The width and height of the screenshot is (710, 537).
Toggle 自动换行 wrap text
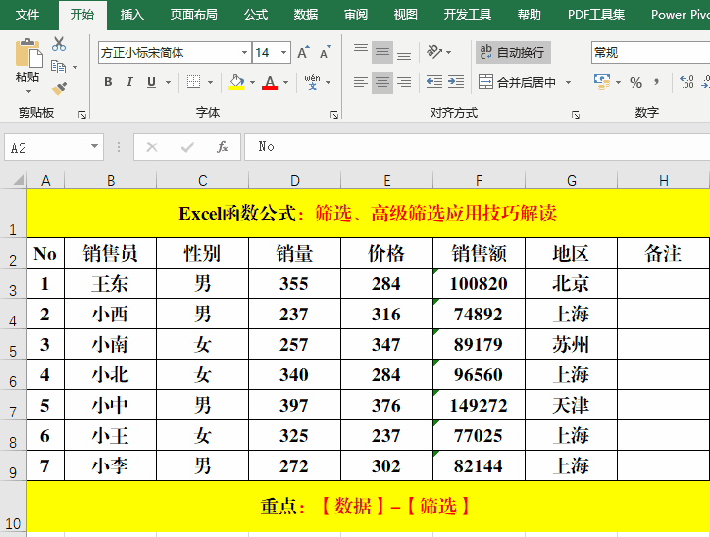click(513, 53)
